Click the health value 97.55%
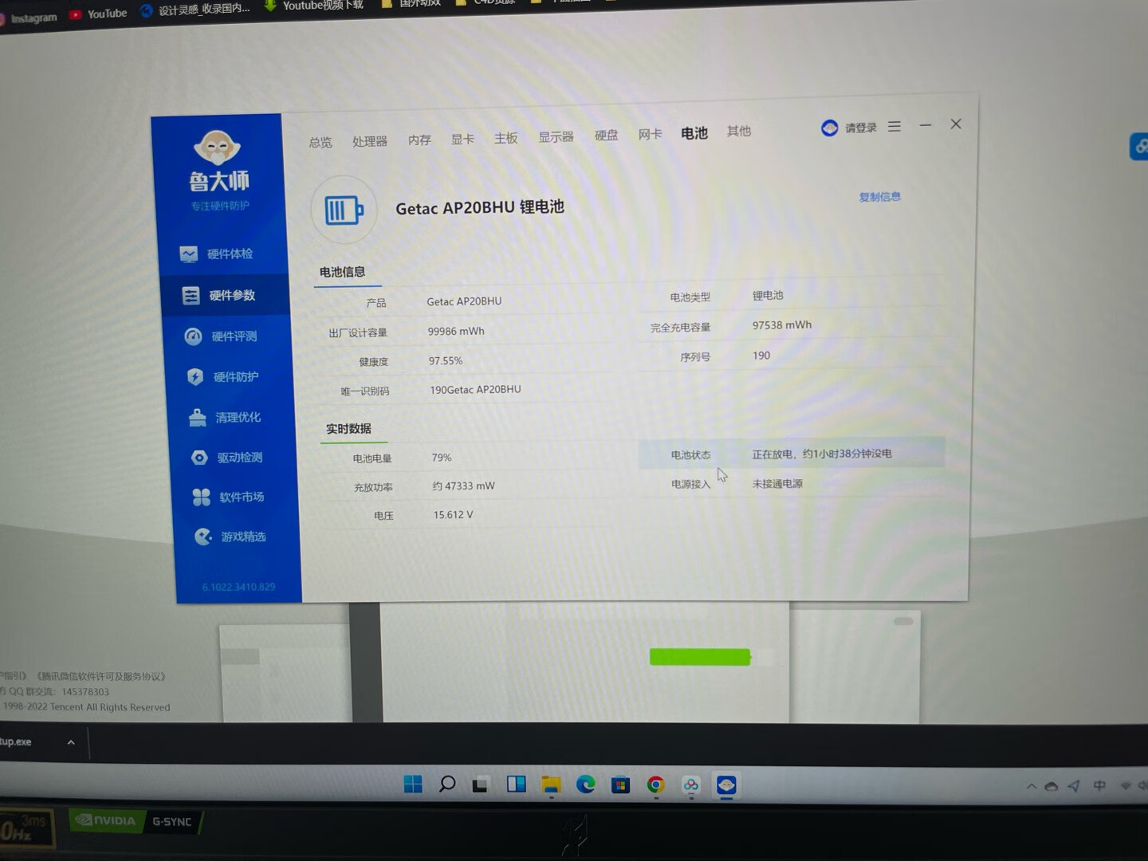 tap(446, 361)
